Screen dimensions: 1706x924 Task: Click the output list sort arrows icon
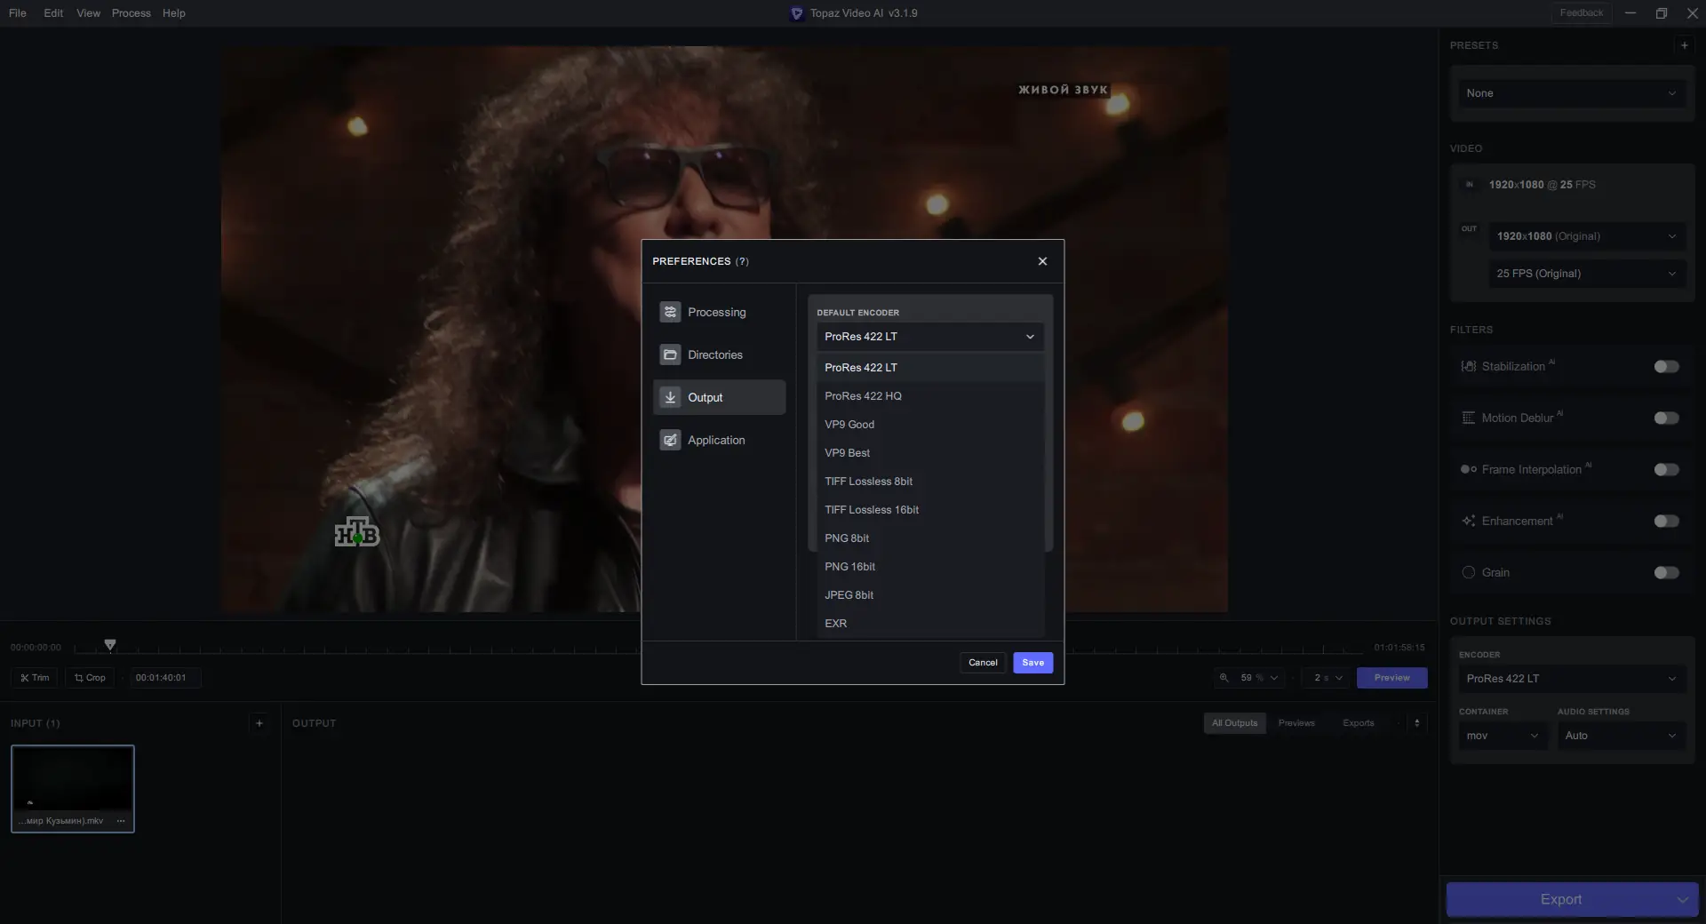(1417, 723)
